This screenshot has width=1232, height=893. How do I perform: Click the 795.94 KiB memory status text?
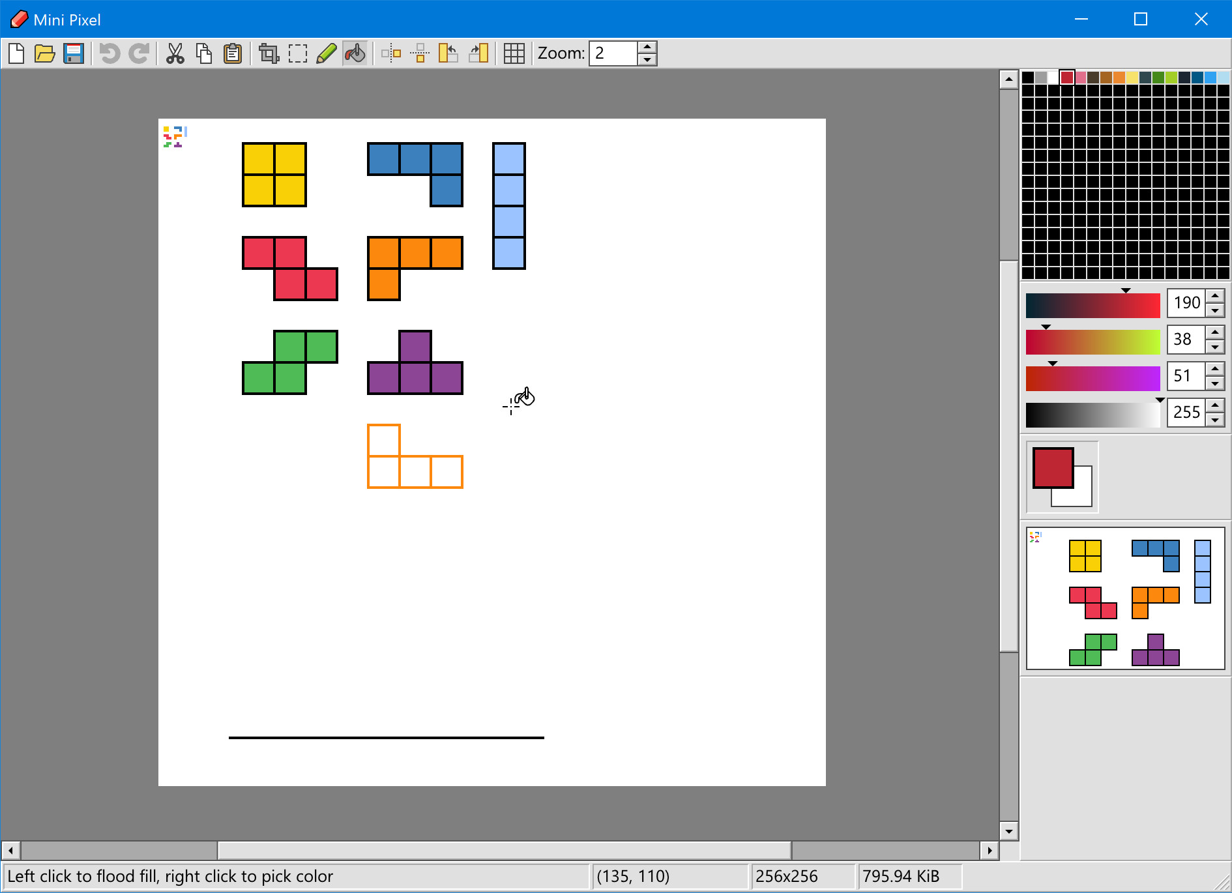pyautogui.click(x=901, y=876)
